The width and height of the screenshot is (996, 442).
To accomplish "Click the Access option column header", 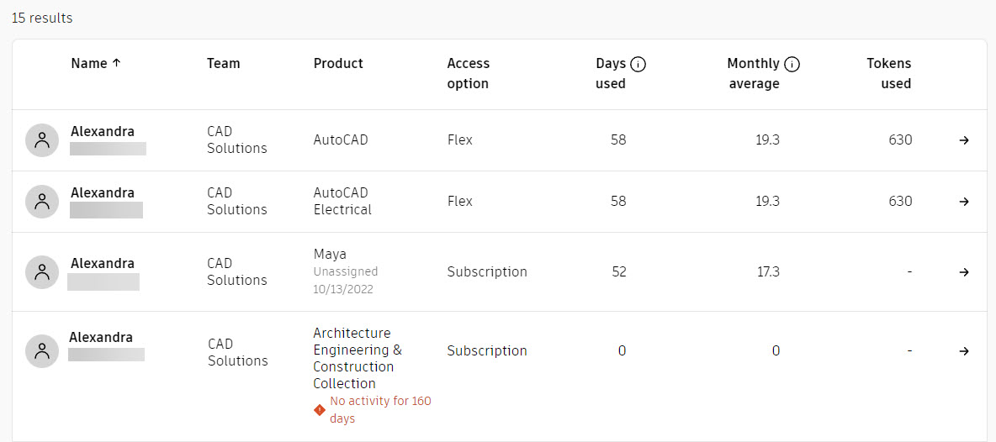I will tap(469, 74).
